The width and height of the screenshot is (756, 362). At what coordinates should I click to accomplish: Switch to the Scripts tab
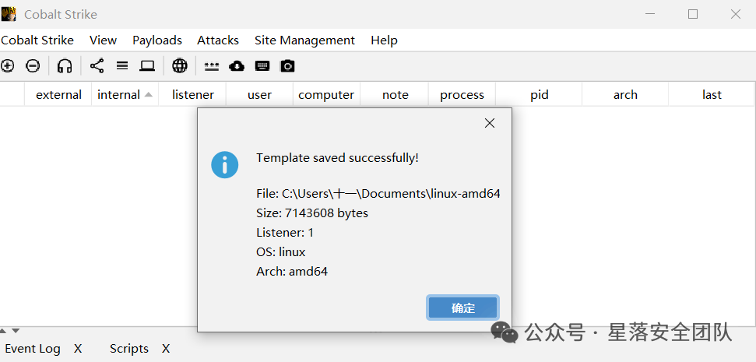[x=128, y=349]
